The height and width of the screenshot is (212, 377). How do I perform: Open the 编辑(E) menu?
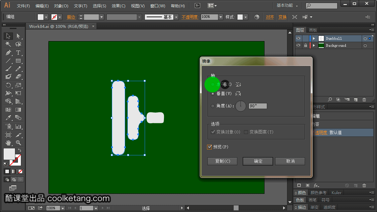click(x=42, y=6)
